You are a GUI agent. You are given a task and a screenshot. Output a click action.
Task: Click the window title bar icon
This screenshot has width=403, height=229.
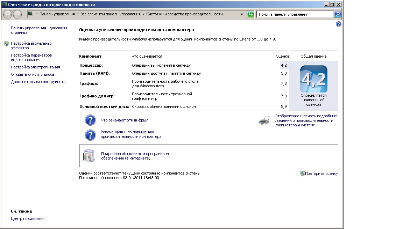4,4
